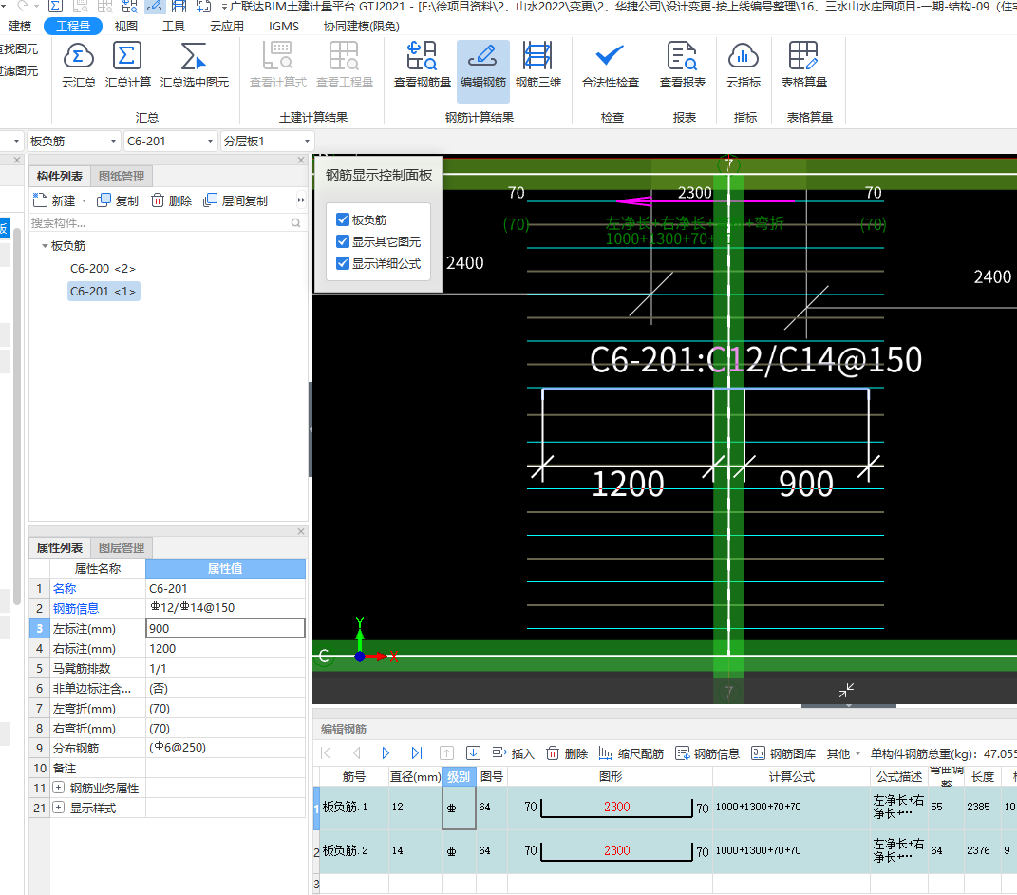Click 汇总选中图元 icon

coord(194,56)
